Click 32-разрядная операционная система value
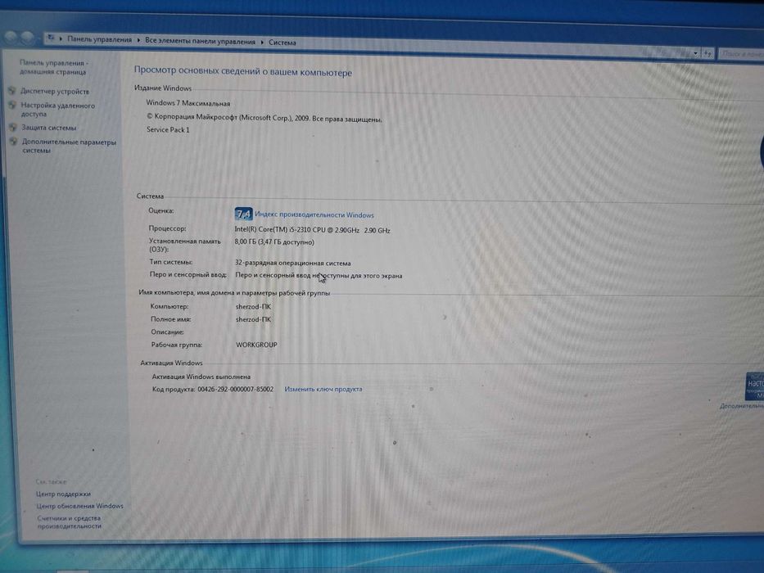This screenshot has width=764, height=573. point(293,263)
